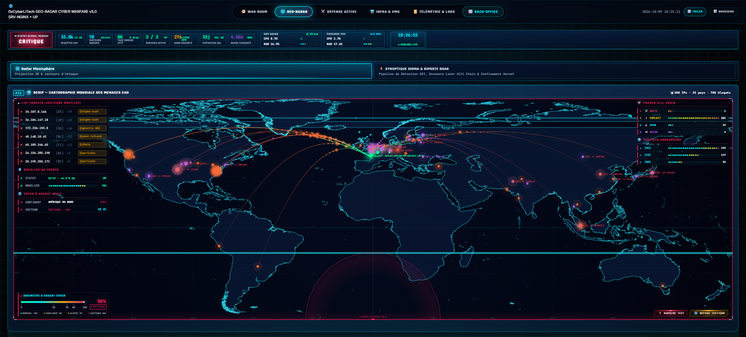Click the Bouclier 78% progress bar

click(72, 186)
